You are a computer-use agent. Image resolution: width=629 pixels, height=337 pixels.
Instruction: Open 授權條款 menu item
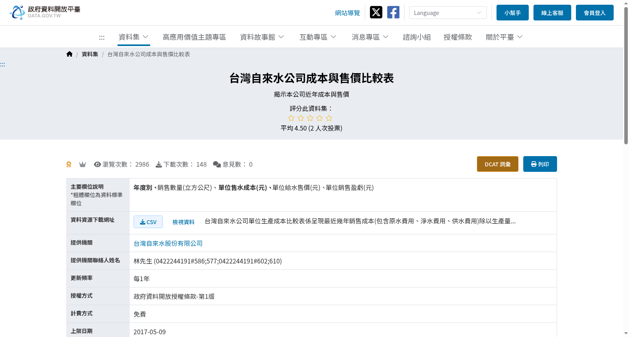458,37
